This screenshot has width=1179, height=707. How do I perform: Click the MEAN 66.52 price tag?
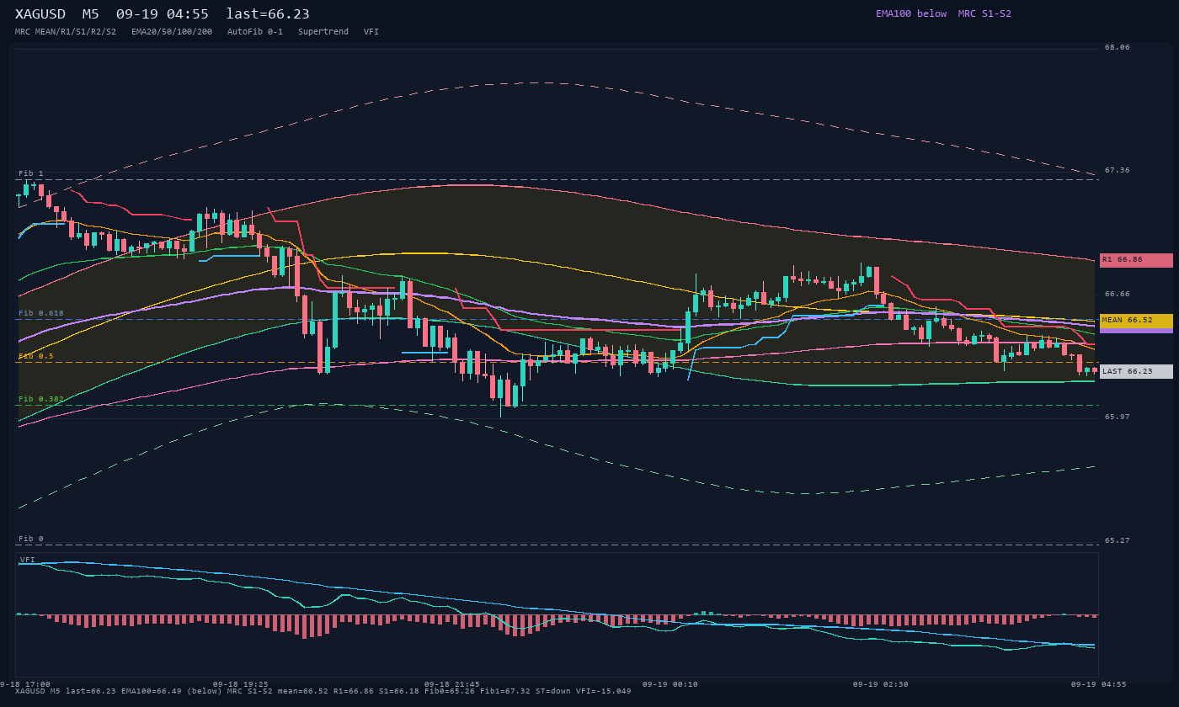[1136, 321]
